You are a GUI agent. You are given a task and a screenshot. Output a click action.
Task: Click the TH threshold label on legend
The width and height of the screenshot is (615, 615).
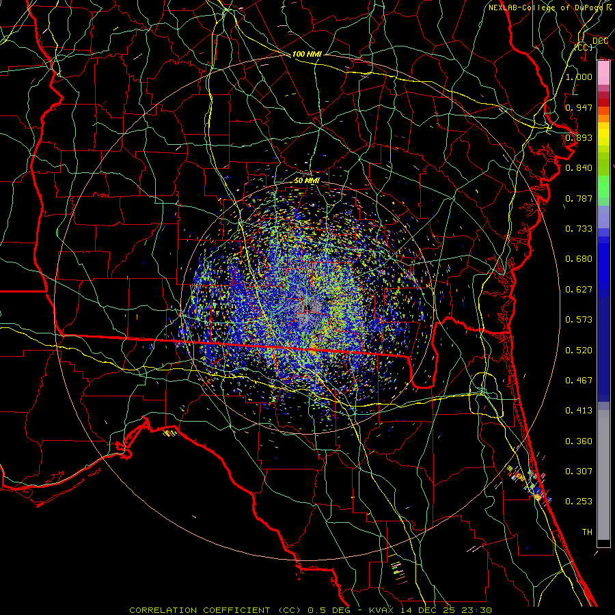point(587,532)
